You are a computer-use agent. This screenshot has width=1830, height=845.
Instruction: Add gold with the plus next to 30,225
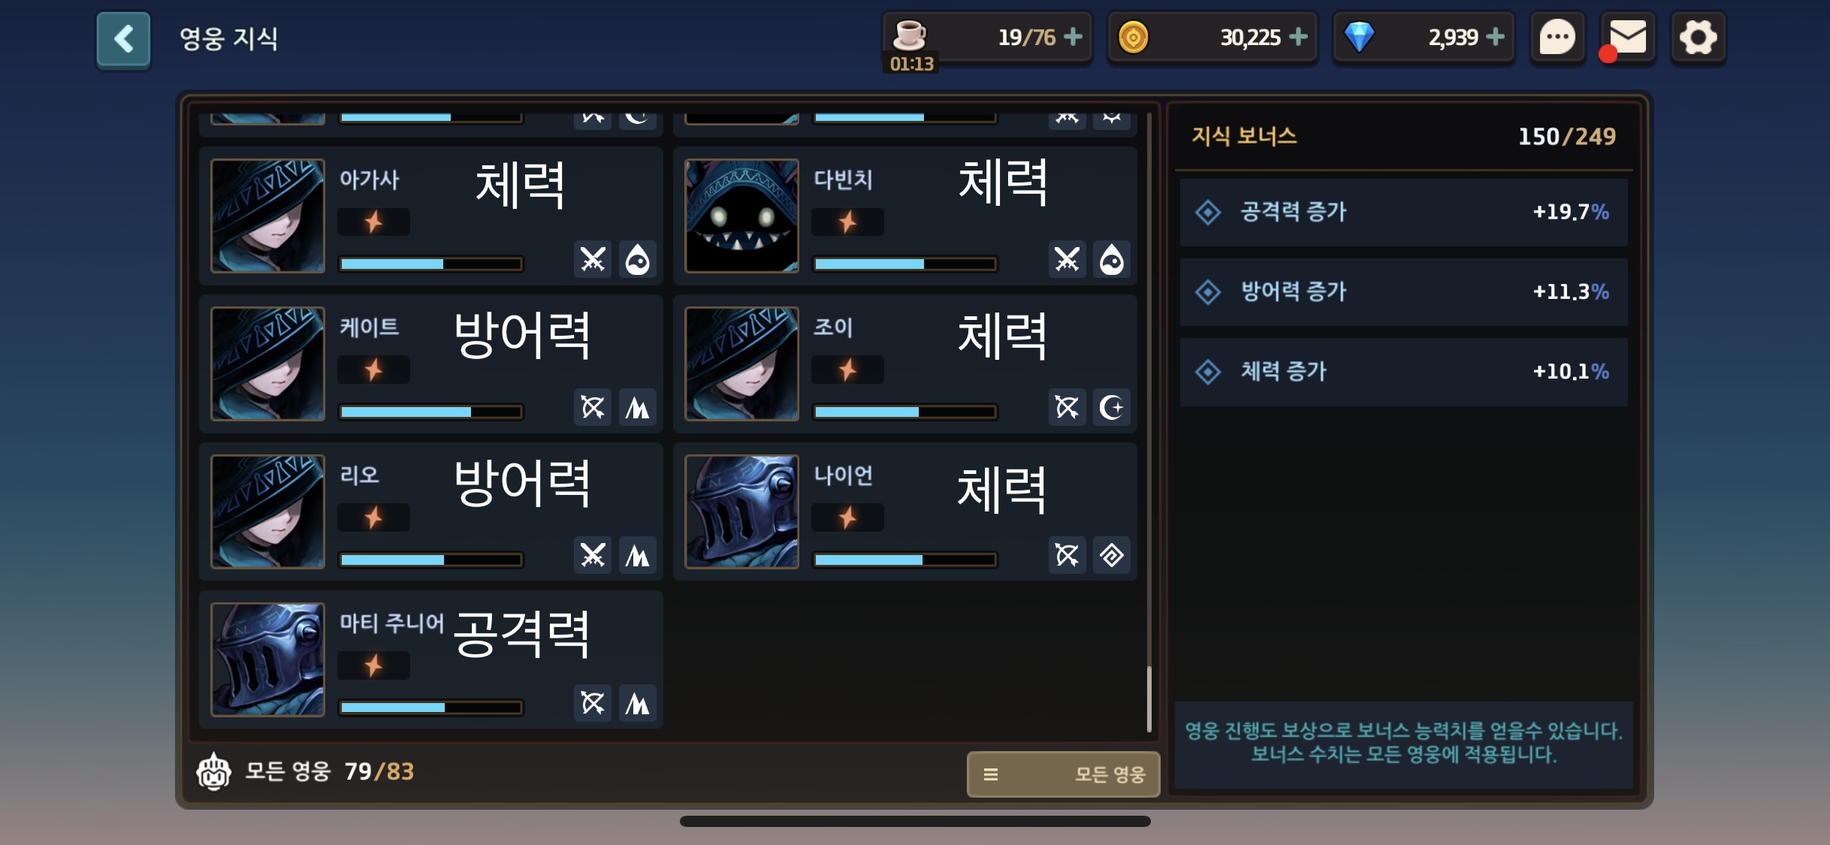(1298, 37)
